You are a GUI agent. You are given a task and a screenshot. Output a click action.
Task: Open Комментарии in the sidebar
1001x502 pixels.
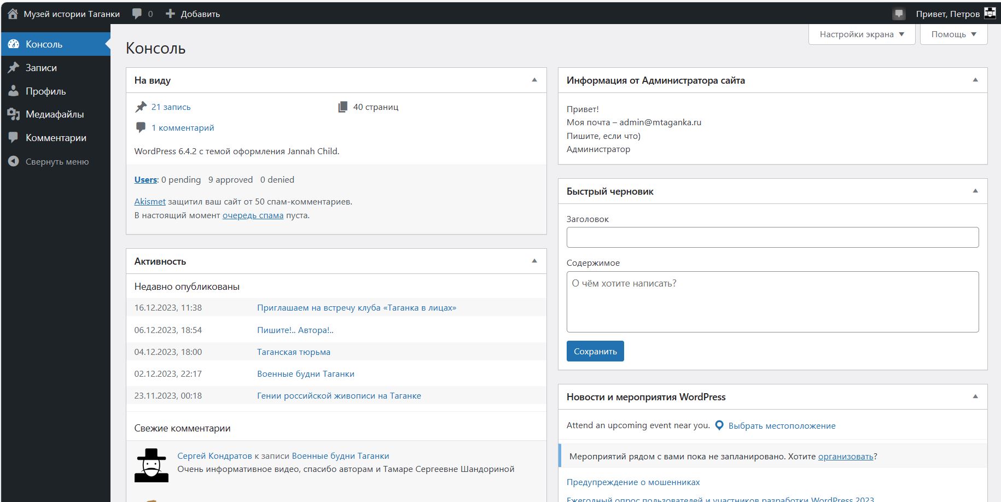pyautogui.click(x=56, y=137)
